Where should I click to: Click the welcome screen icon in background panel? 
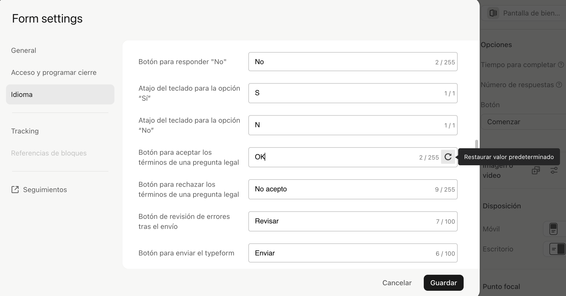click(x=493, y=13)
